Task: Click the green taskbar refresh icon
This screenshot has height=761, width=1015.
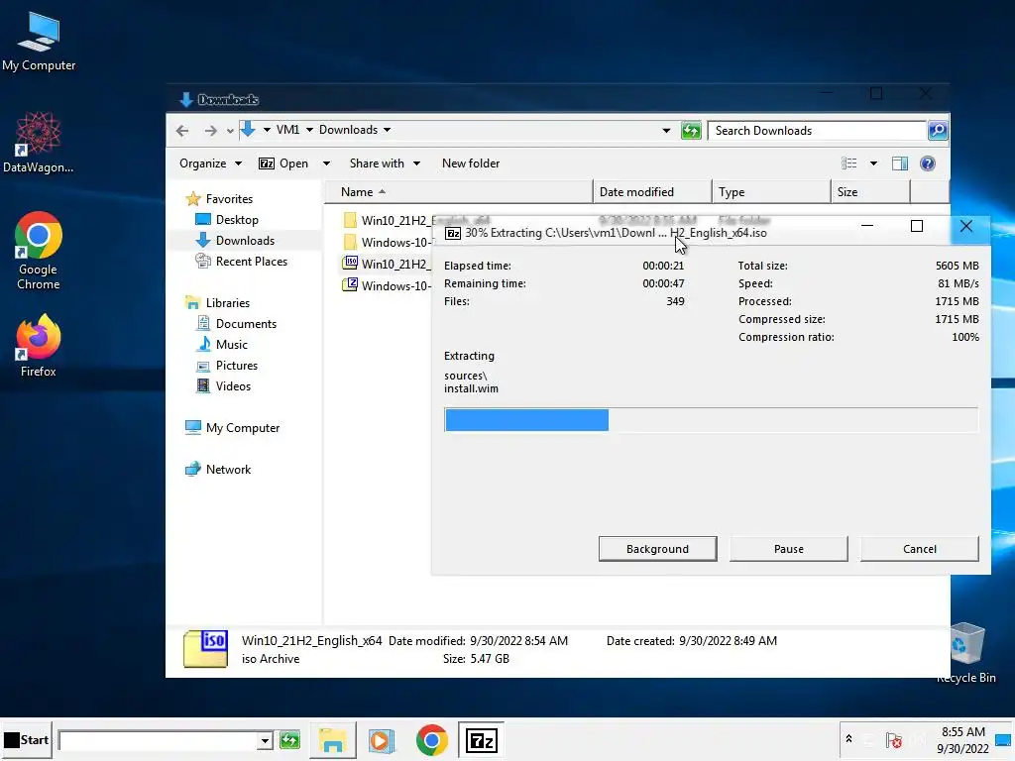Action: coord(289,740)
